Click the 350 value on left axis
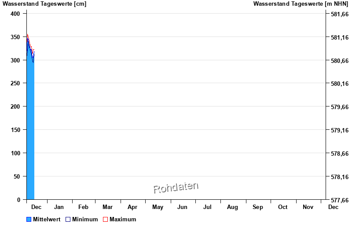The width and height of the screenshot is (352, 242). click(15, 37)
